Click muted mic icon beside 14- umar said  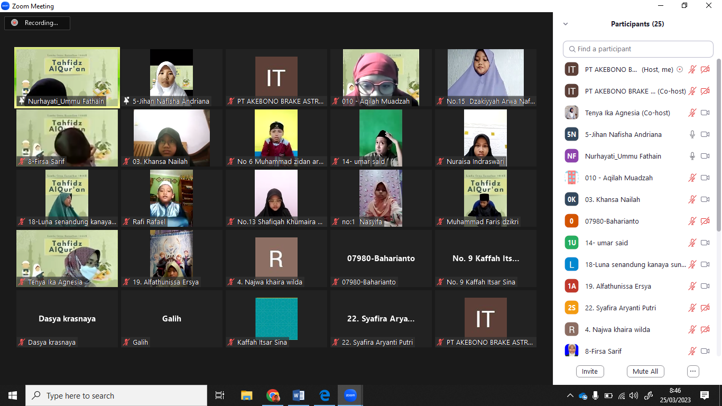pos(692,243)
